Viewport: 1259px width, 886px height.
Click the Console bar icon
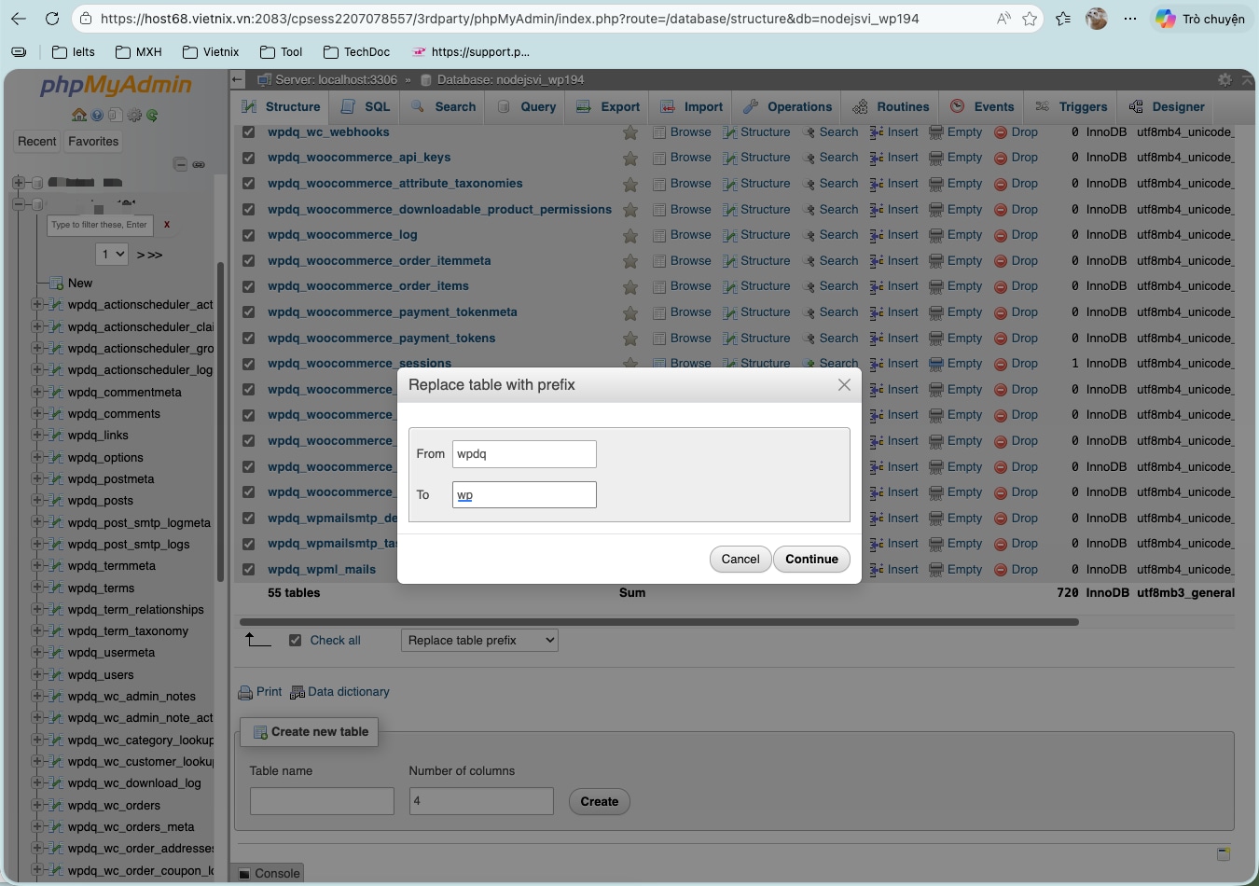pos(244,874)
